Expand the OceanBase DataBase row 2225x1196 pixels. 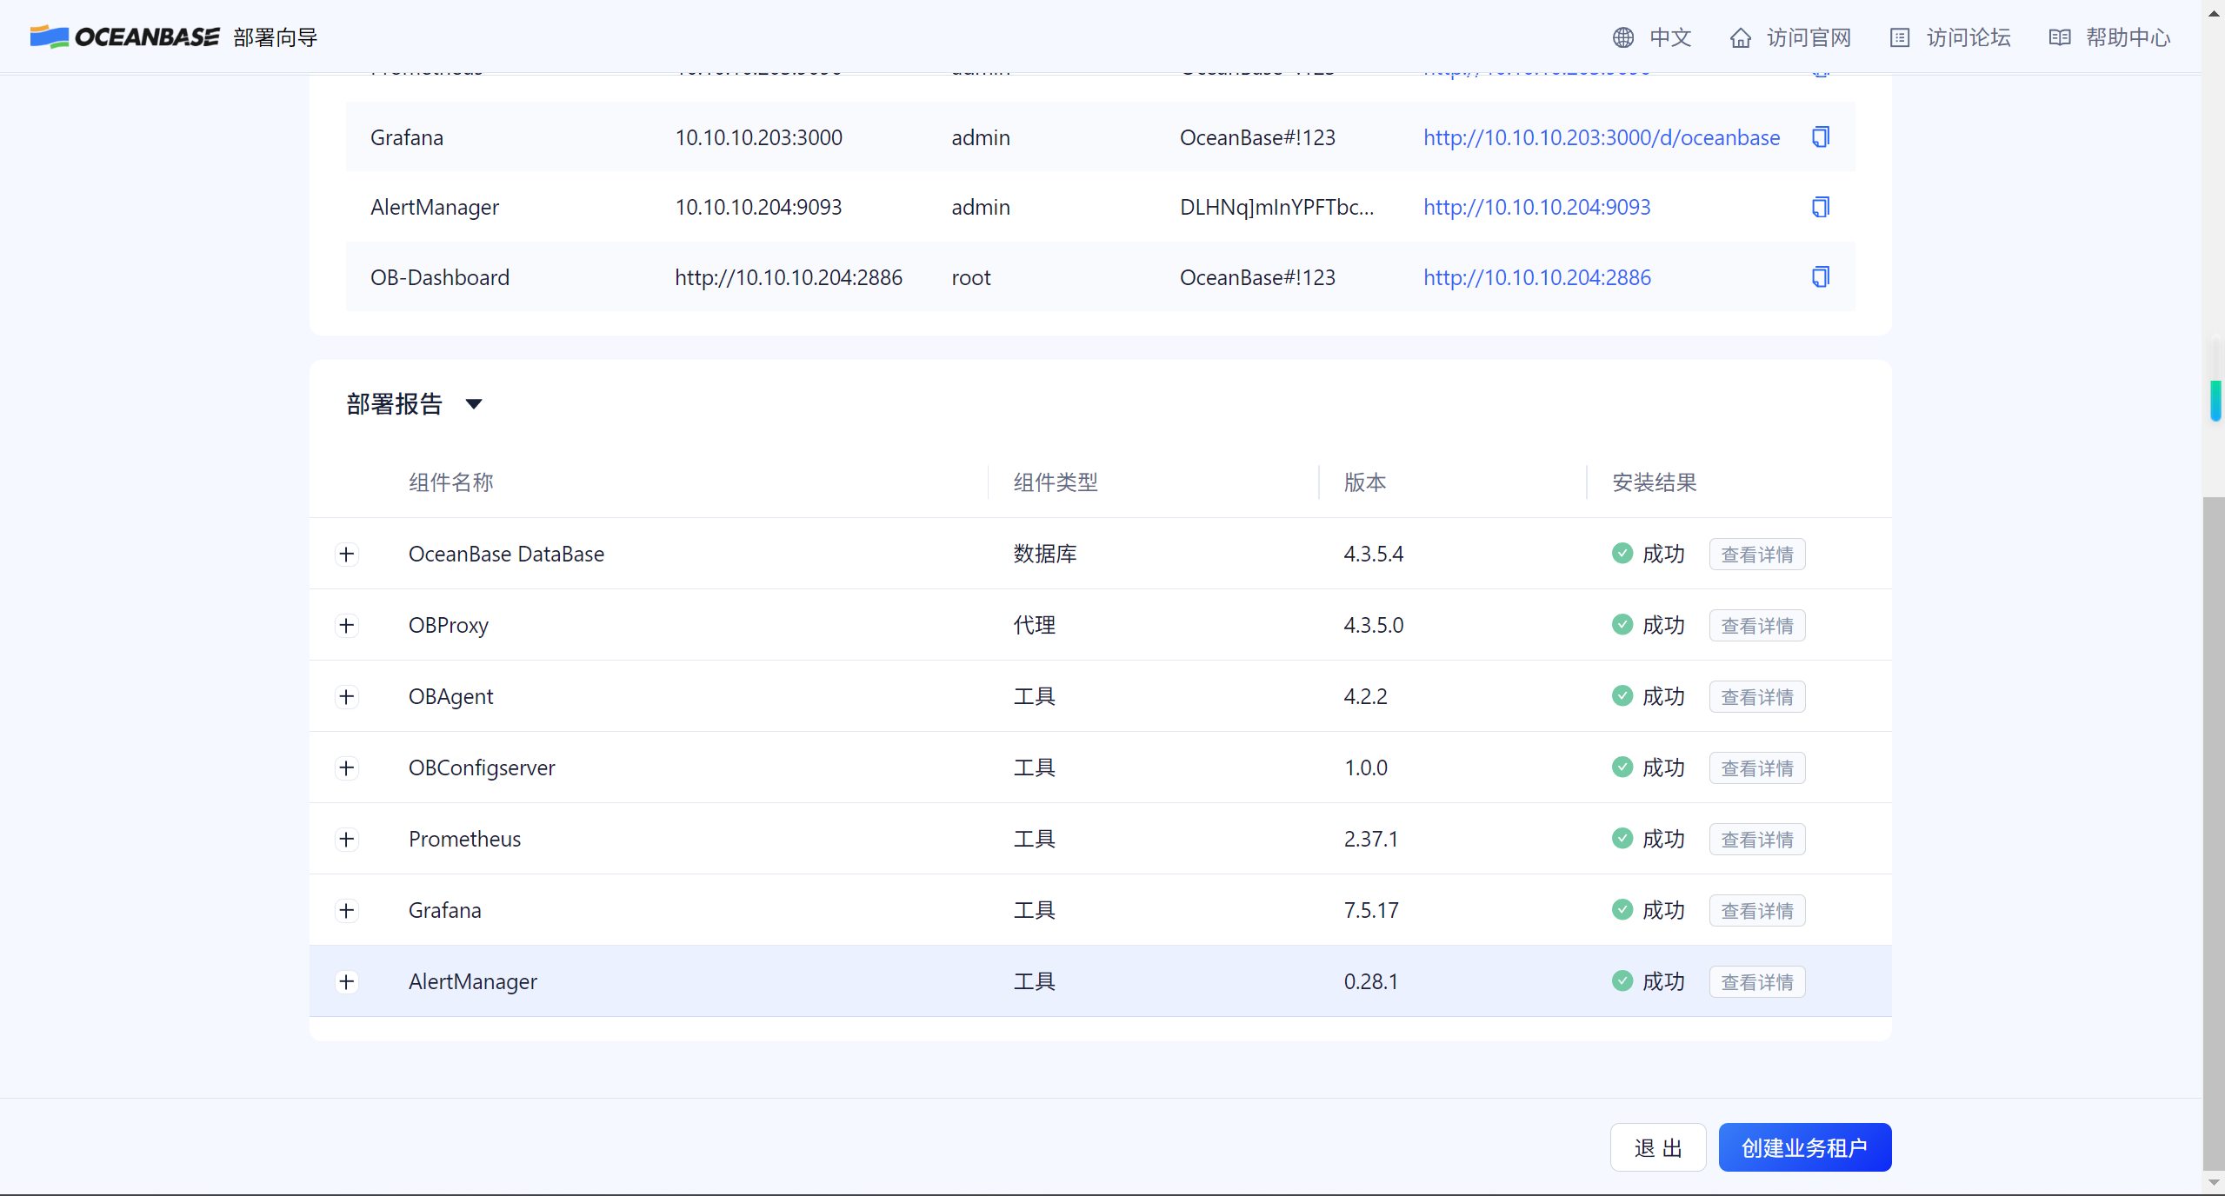347,555
